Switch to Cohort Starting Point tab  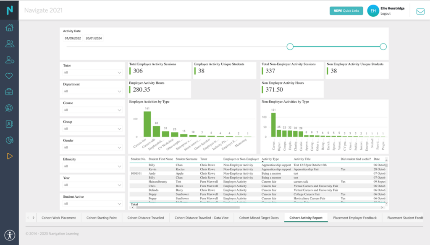click(x=102, y=218)
